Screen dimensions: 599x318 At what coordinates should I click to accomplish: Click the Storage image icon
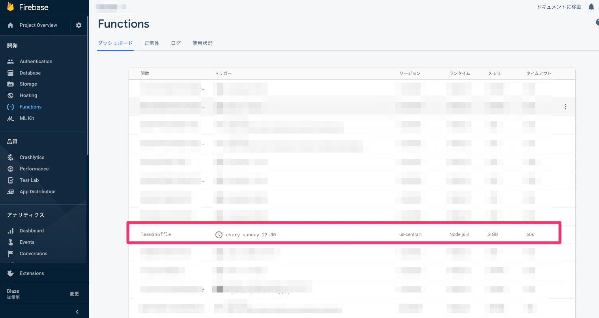[11, 84]
